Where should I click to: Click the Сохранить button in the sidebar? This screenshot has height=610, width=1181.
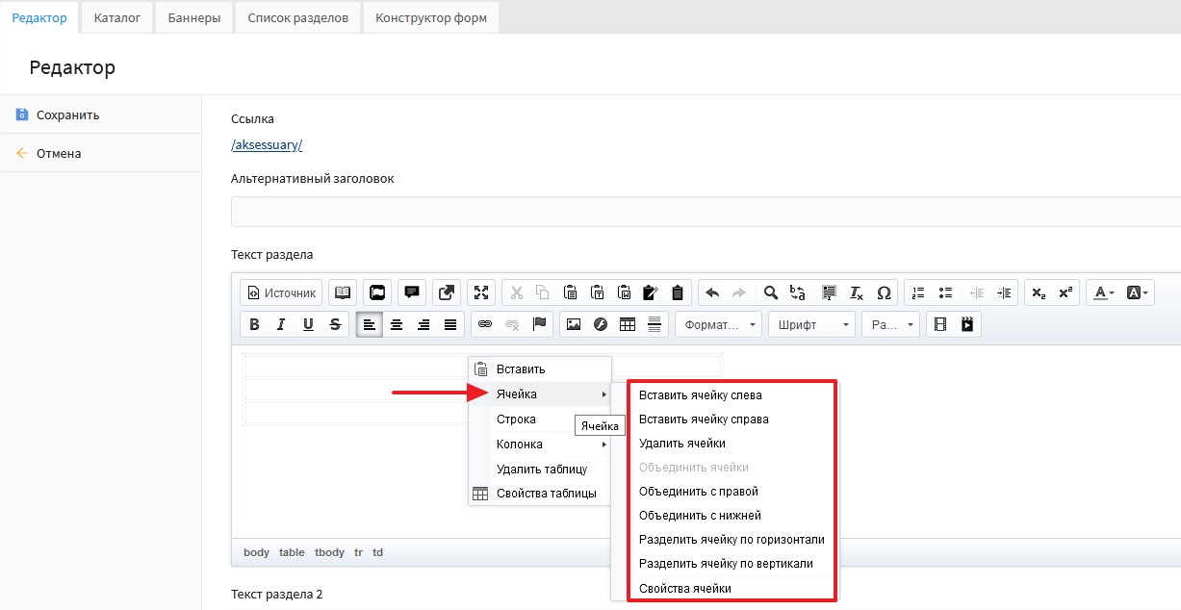point(67,114)
